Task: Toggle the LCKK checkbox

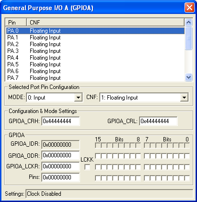Action: (x=87, y=167)
